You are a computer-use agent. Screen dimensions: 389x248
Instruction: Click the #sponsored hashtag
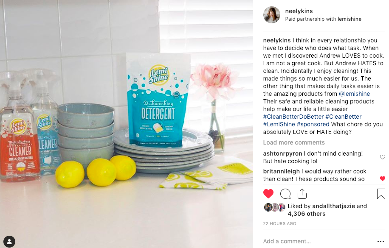point(313,124)
